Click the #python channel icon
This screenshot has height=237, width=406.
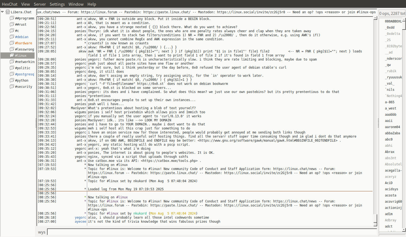point(12,80)
